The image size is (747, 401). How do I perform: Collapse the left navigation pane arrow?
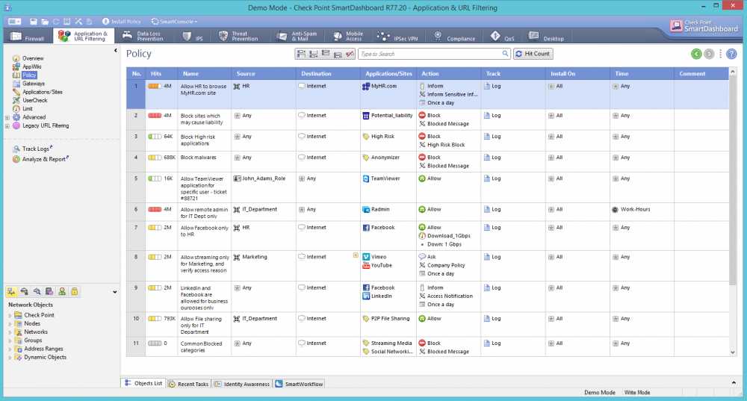(x=115, y=50)
